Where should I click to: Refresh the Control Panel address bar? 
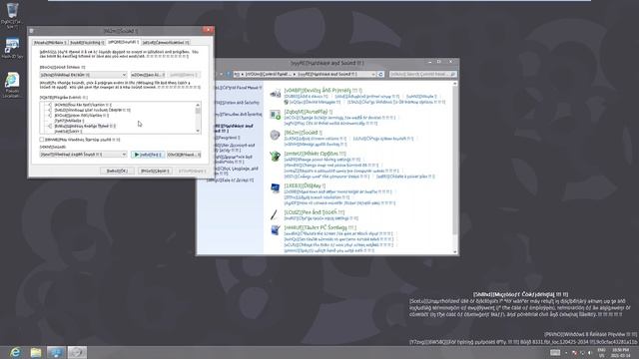click(380, 74)
